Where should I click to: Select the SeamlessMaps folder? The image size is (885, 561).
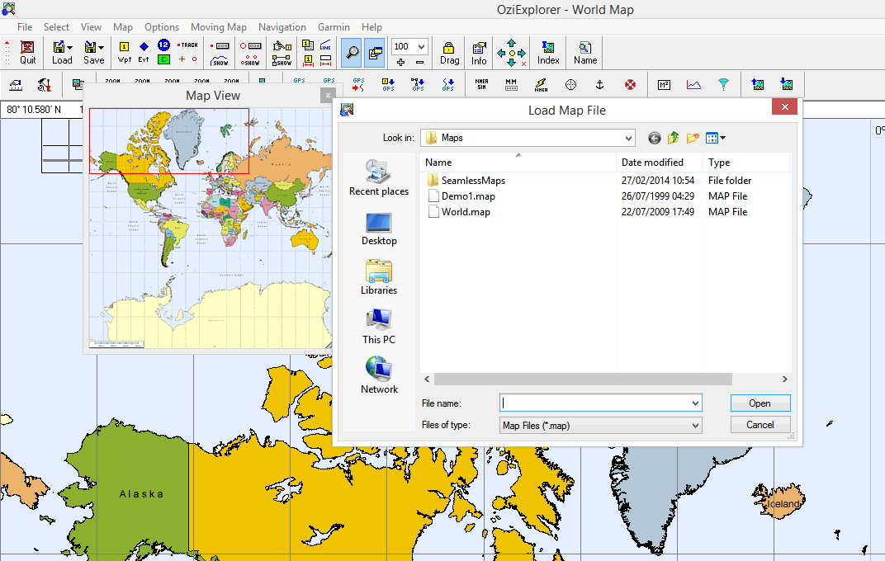tap(473, 181)
